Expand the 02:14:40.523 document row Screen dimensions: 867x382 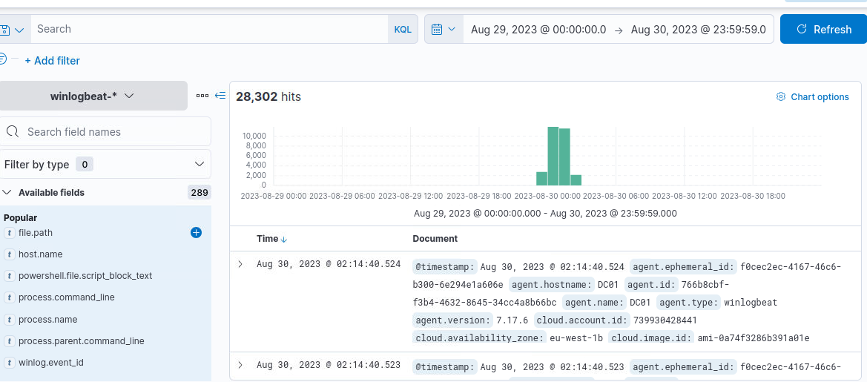[240, 365]
